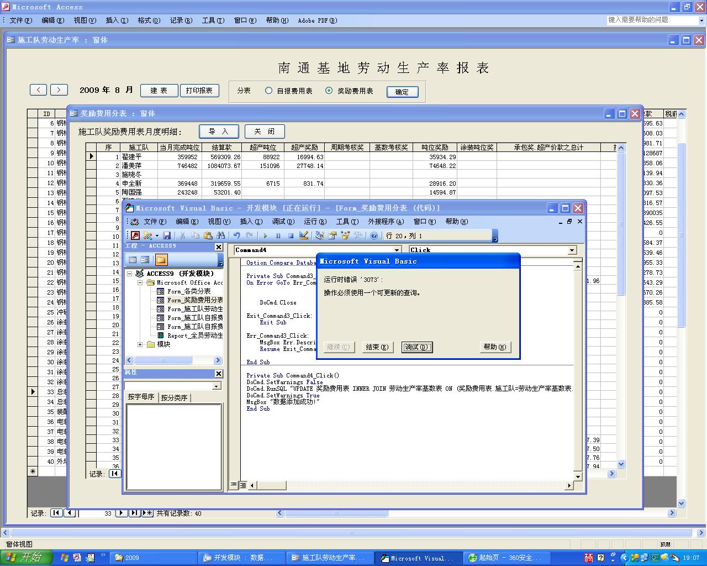Go to first record in main form navigator
The width and height of the screenshot is (707, 566).
pos(56,513)
